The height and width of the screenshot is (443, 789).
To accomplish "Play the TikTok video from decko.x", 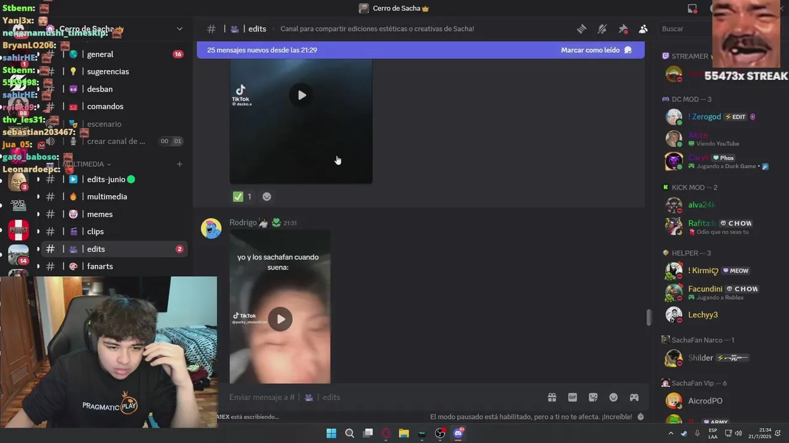I will click(301, 95).
